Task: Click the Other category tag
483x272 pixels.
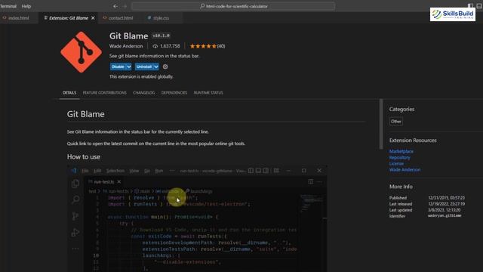Action: tap(395, 121)
